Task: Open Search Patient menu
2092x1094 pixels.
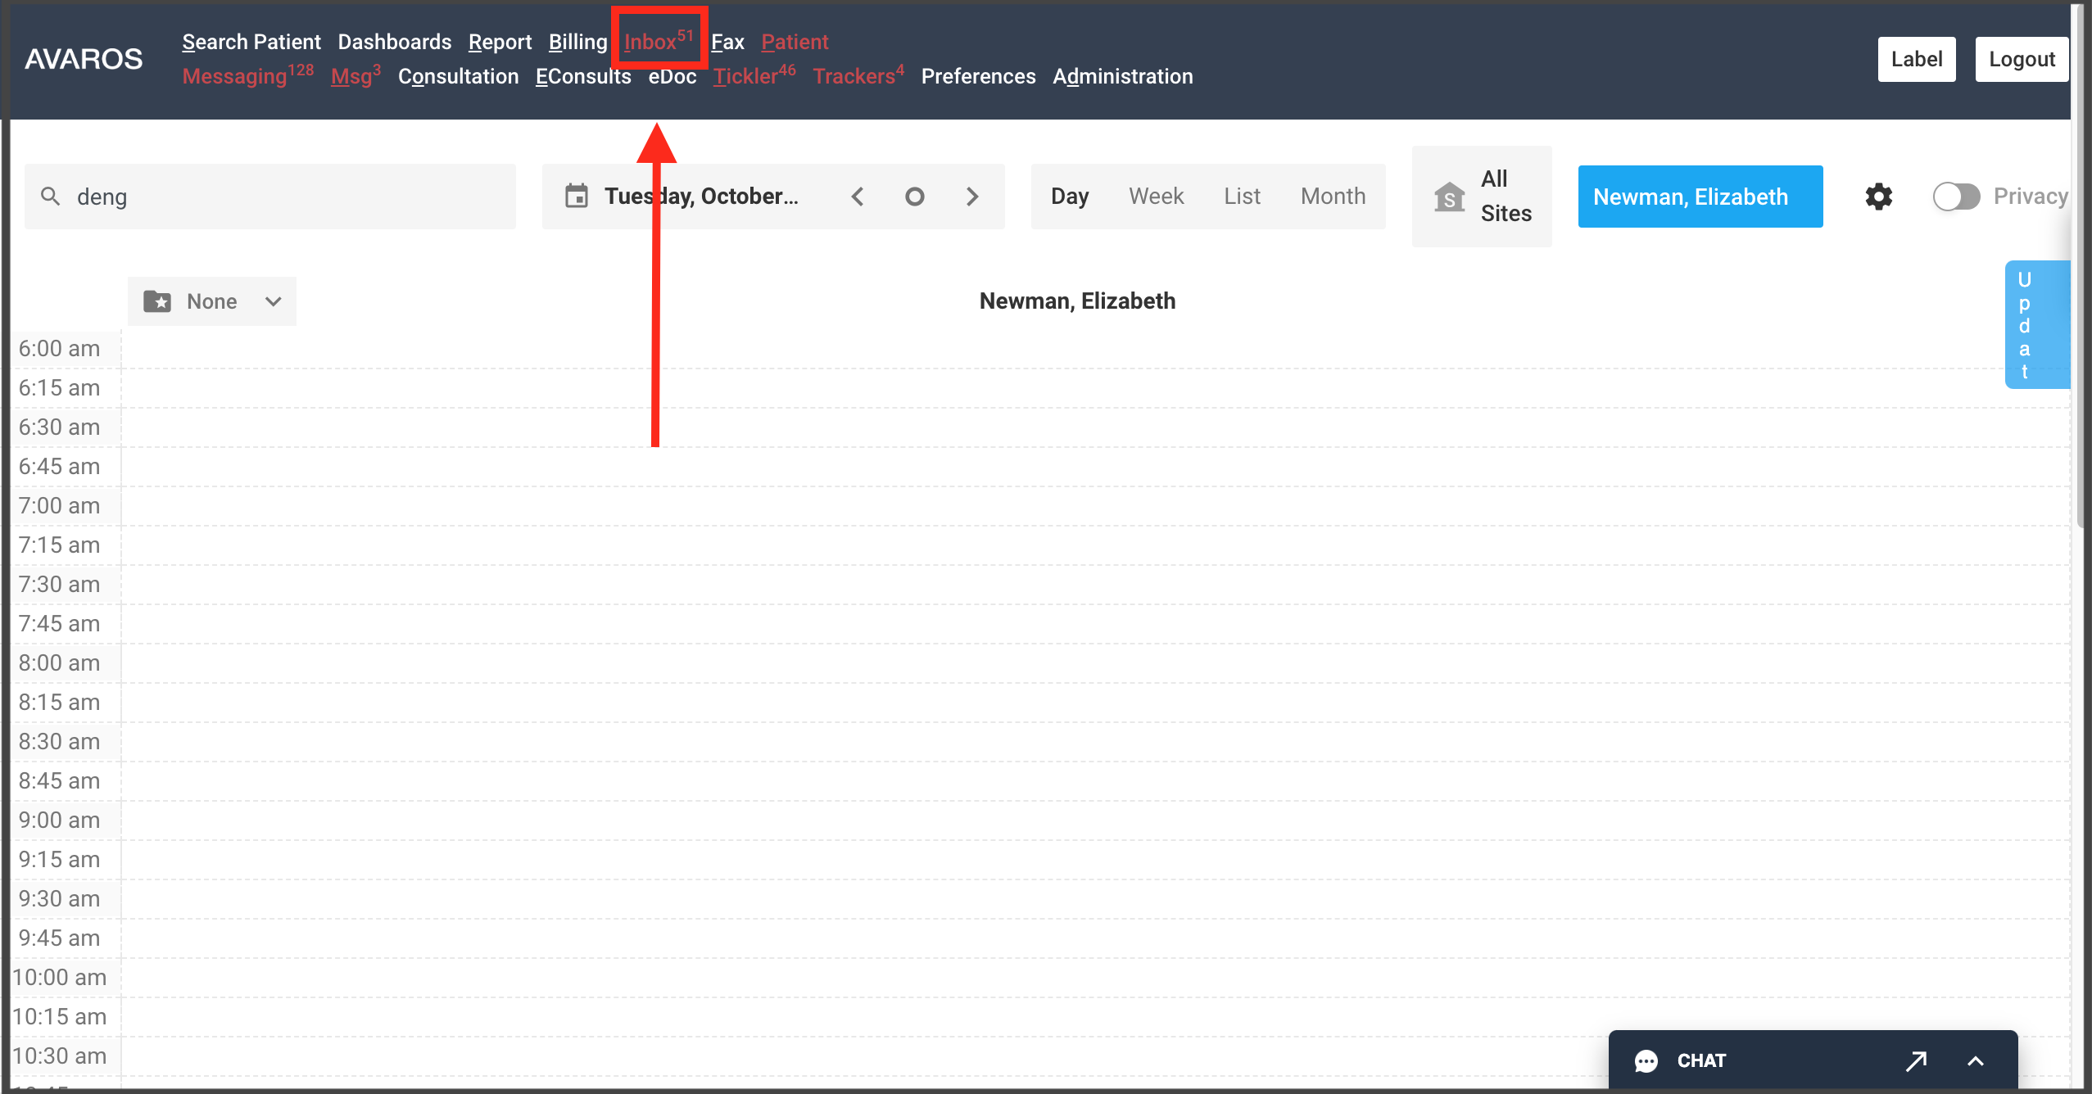Action: coord(251,42)
